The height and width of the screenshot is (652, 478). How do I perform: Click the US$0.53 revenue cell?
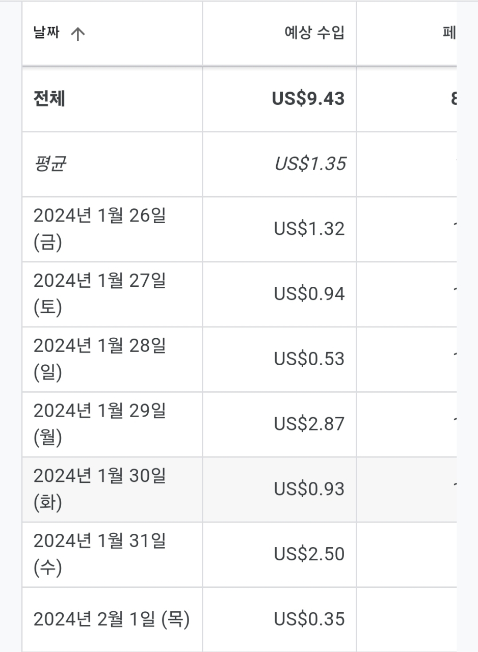(x=309, y=359)
